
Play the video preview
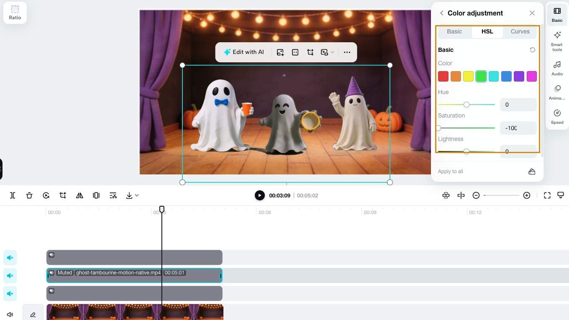pos(260,195)
